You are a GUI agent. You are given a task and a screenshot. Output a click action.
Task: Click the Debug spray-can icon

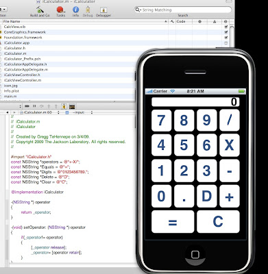click(x=88, y=10)
